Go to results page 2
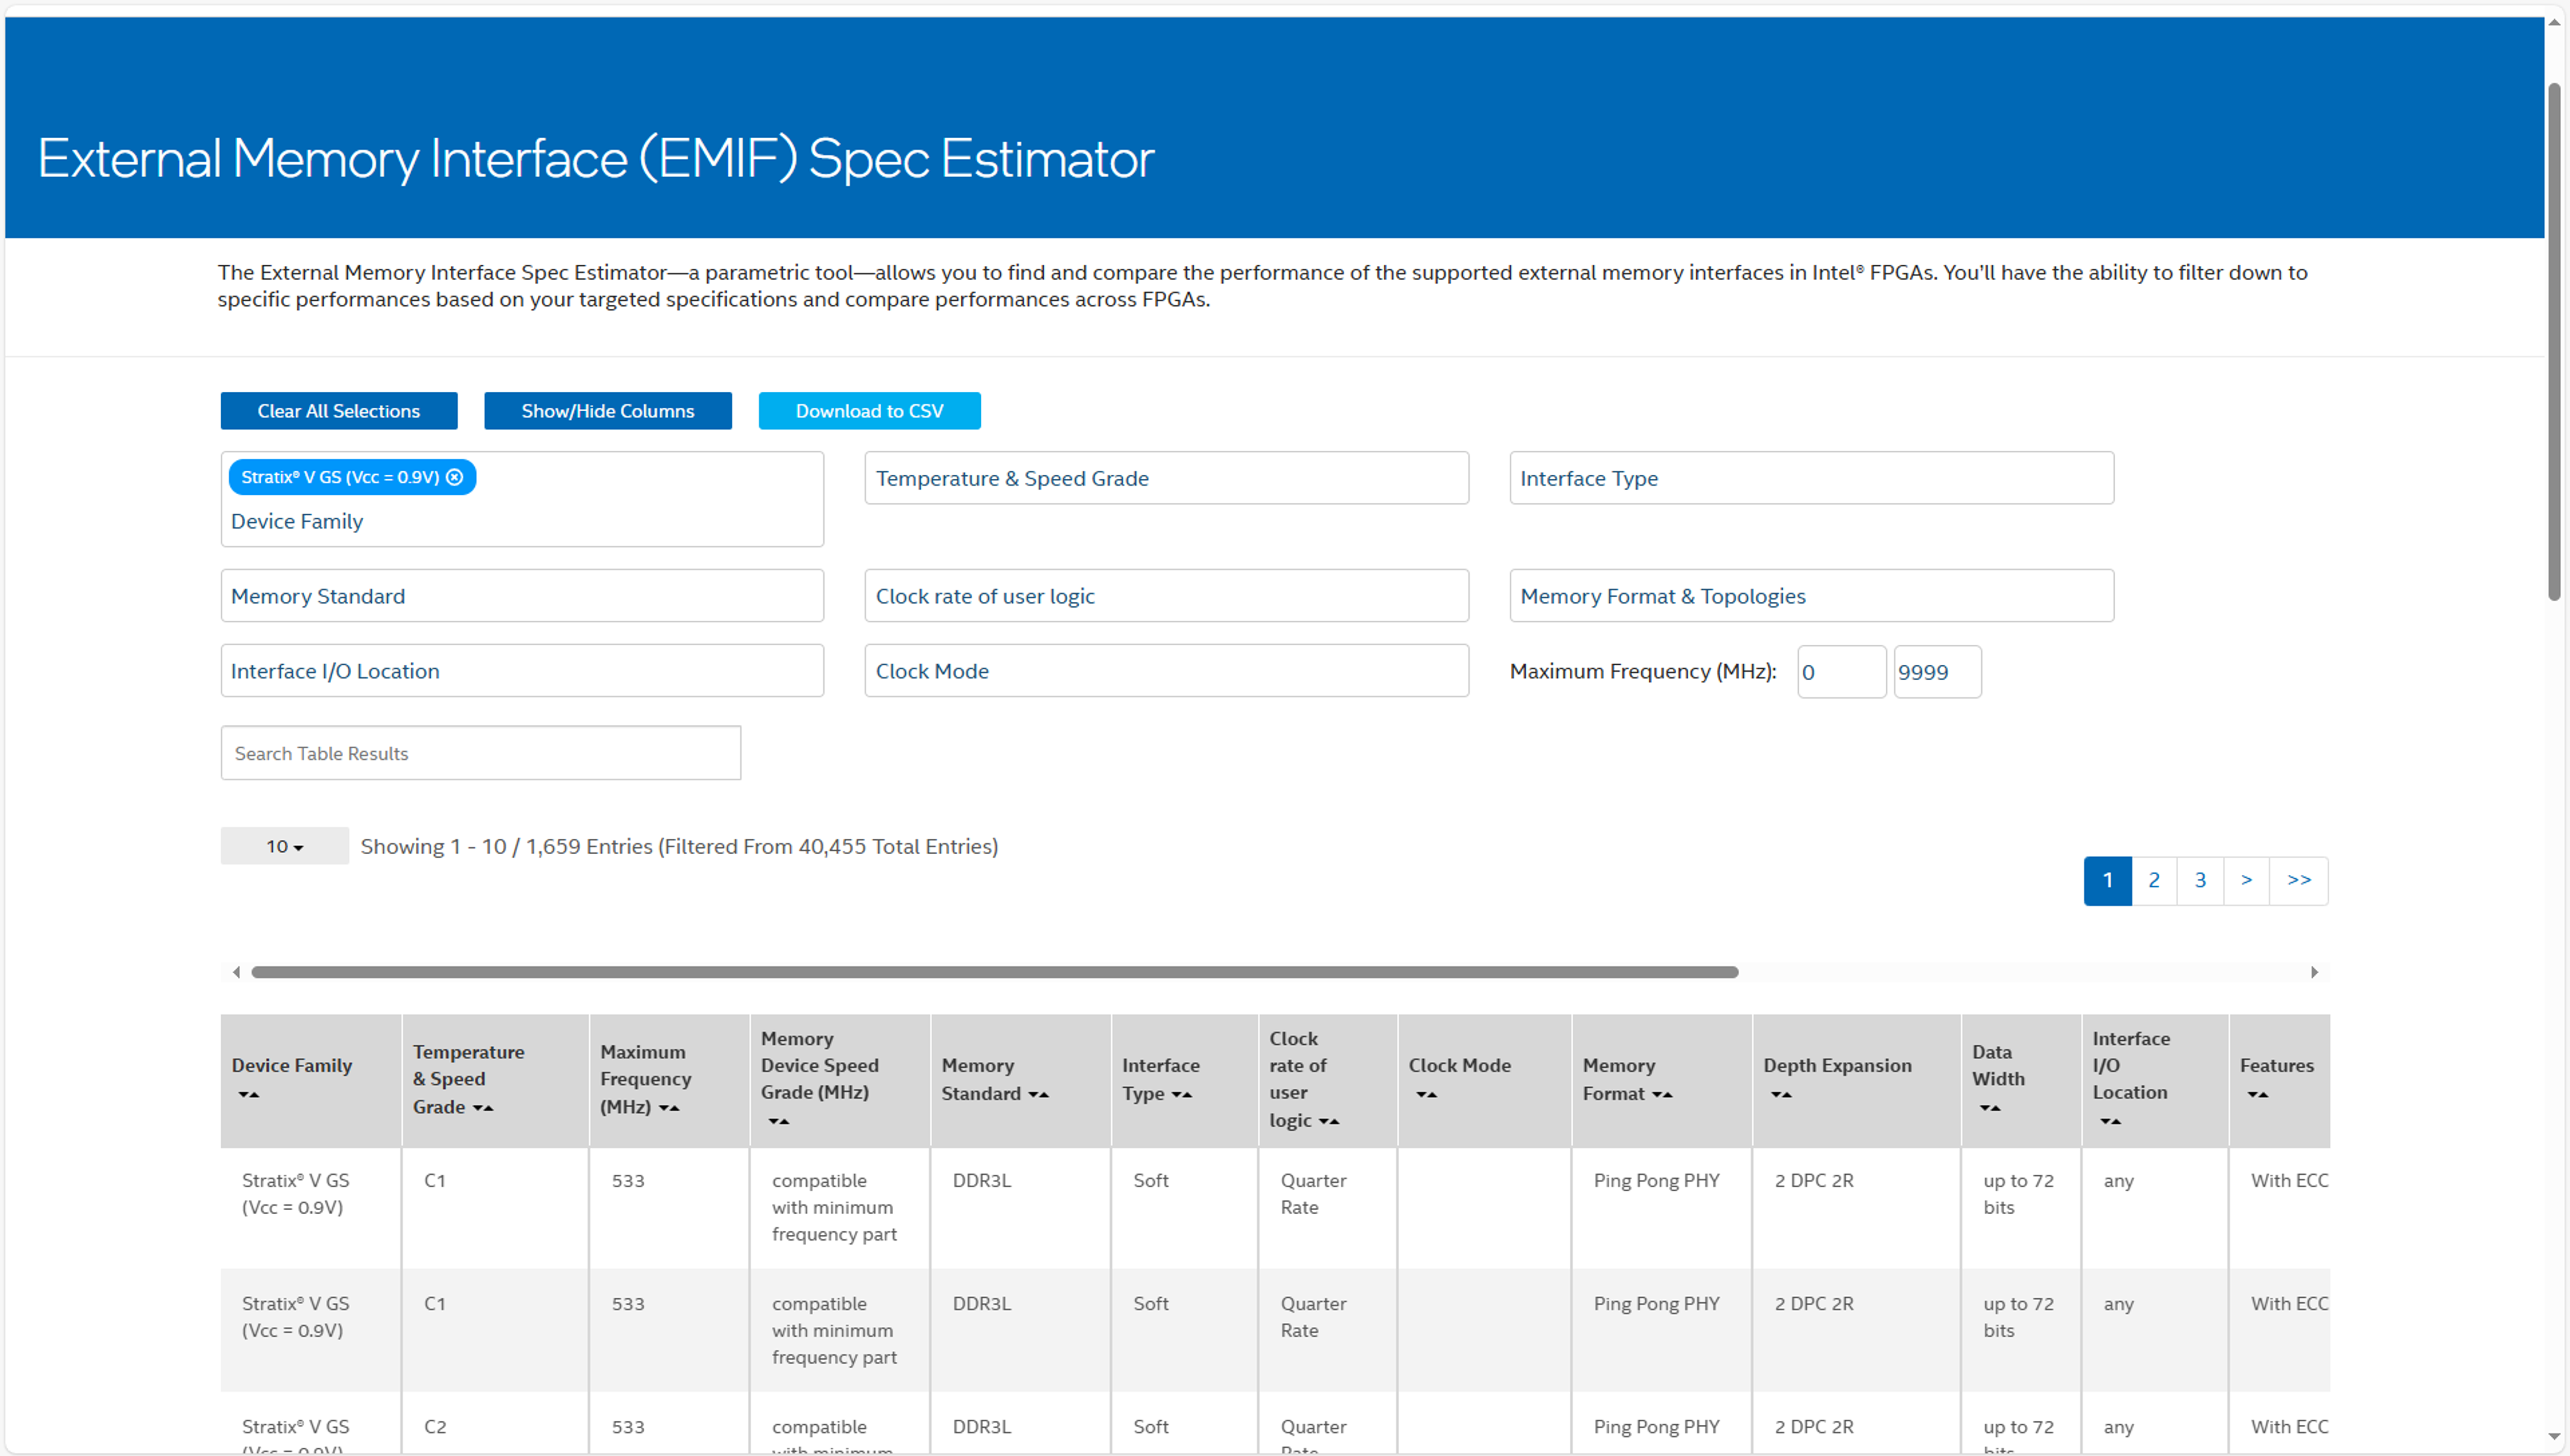This screenshot has width=2570, height=1456. (x=2154, y=880)
